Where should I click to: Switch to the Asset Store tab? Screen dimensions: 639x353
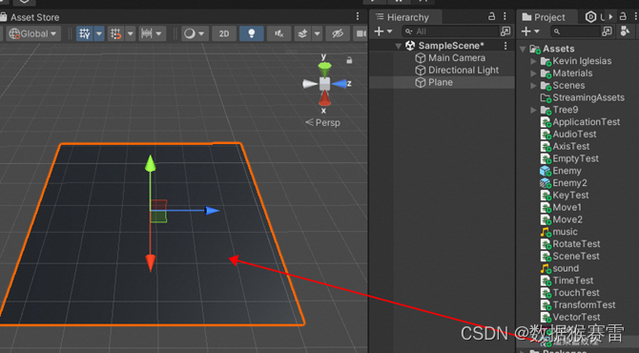(x=31, y=17)
